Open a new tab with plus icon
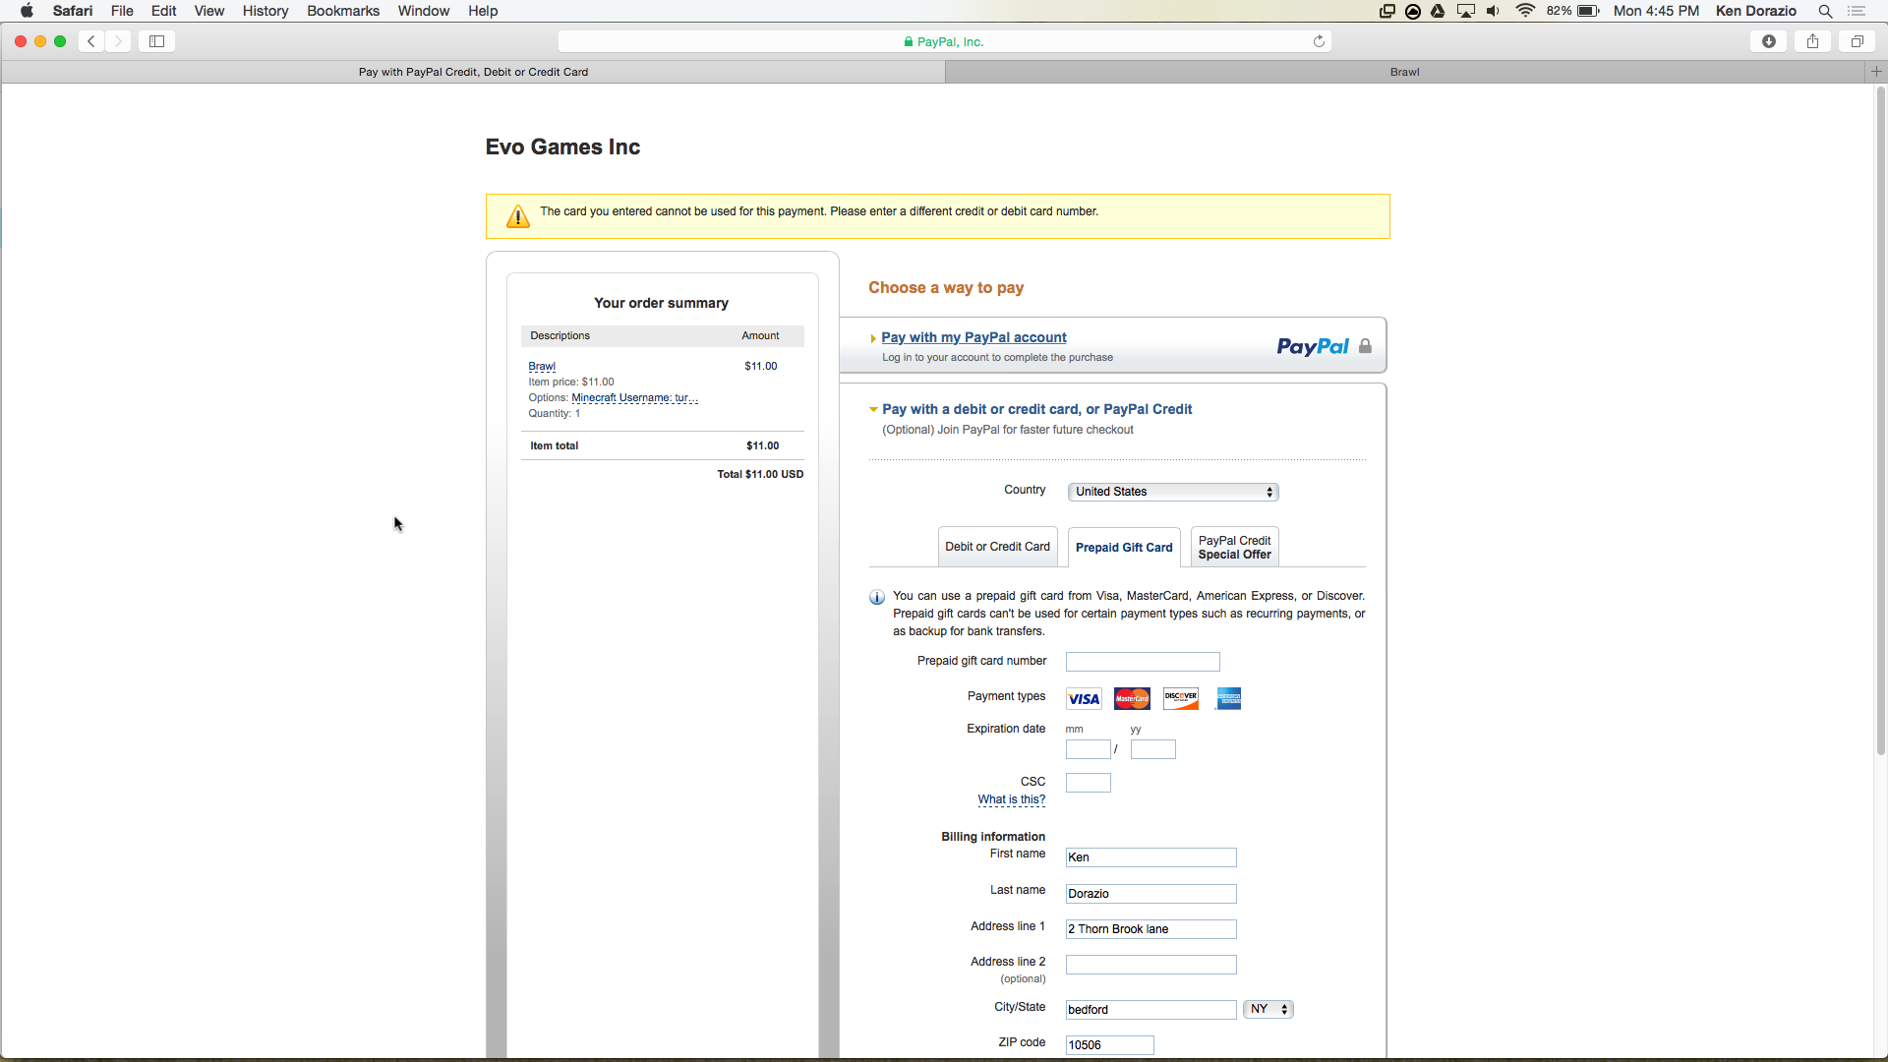1888x1062 pixels. (1876, 72)
